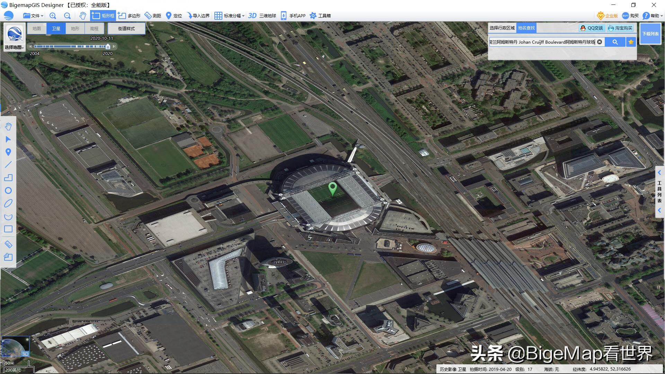Click the 街道样式 button
Image resolution: width=665 pixels, height=374 pixels.
click(x=126, y=28)
